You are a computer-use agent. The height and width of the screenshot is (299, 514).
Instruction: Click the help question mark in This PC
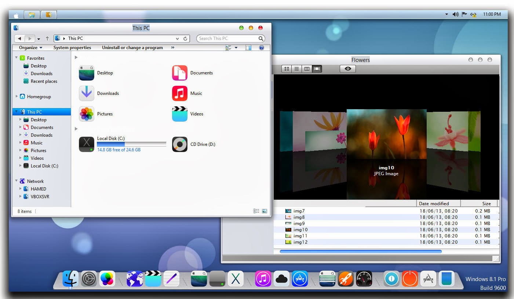(262, 48)
